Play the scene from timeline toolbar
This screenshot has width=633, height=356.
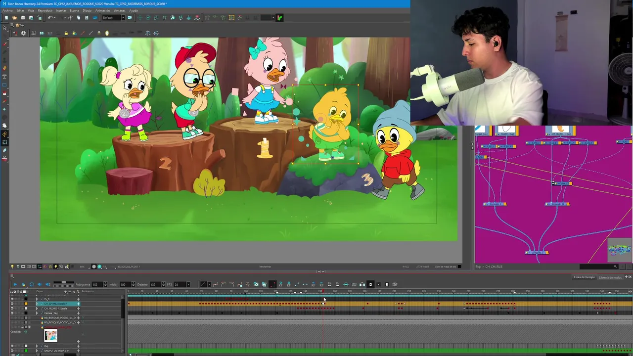tap(15, 284)
